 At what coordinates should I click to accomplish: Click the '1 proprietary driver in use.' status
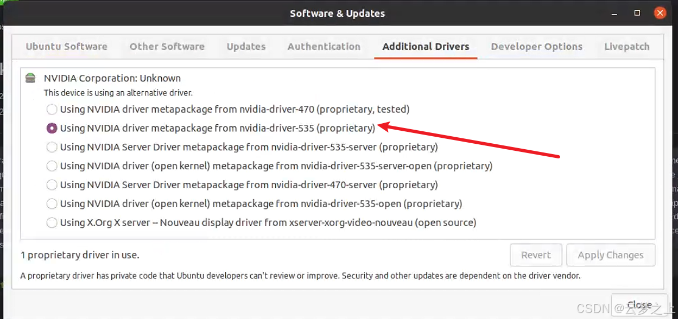[80, 255]
